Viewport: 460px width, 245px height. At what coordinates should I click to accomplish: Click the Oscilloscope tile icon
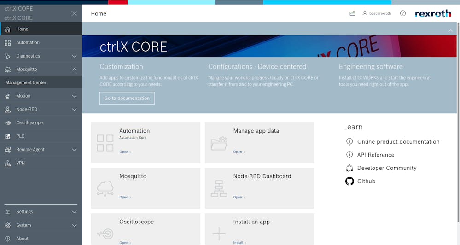pos(105,234)
